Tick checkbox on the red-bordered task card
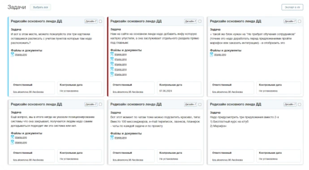Viewport: 309px width, 170px height. click(x=200, y=22)
